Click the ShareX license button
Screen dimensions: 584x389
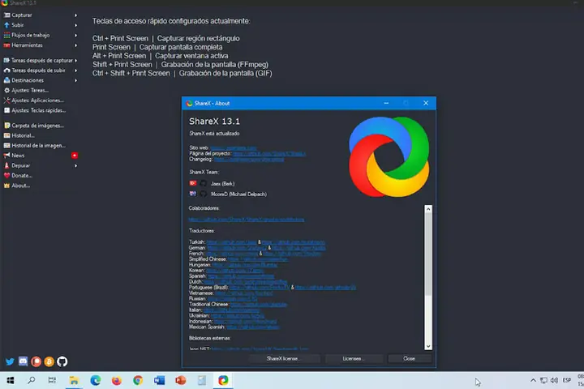pos(285,358)
